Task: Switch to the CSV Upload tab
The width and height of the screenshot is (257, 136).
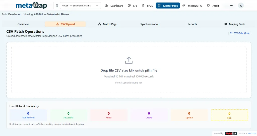Action: click(65, 24)
